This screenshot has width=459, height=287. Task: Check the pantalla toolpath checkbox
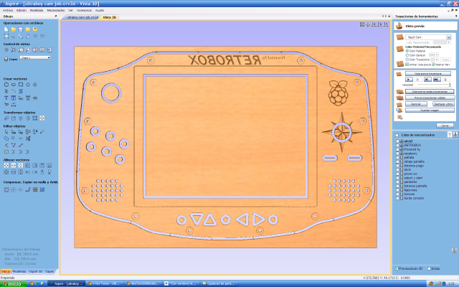coord(397,158)
